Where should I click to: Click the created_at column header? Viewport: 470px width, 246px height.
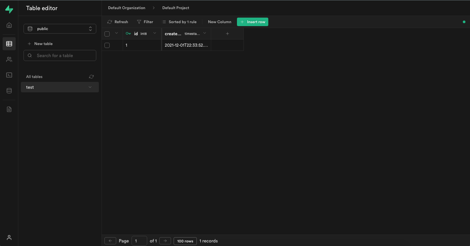186,34
